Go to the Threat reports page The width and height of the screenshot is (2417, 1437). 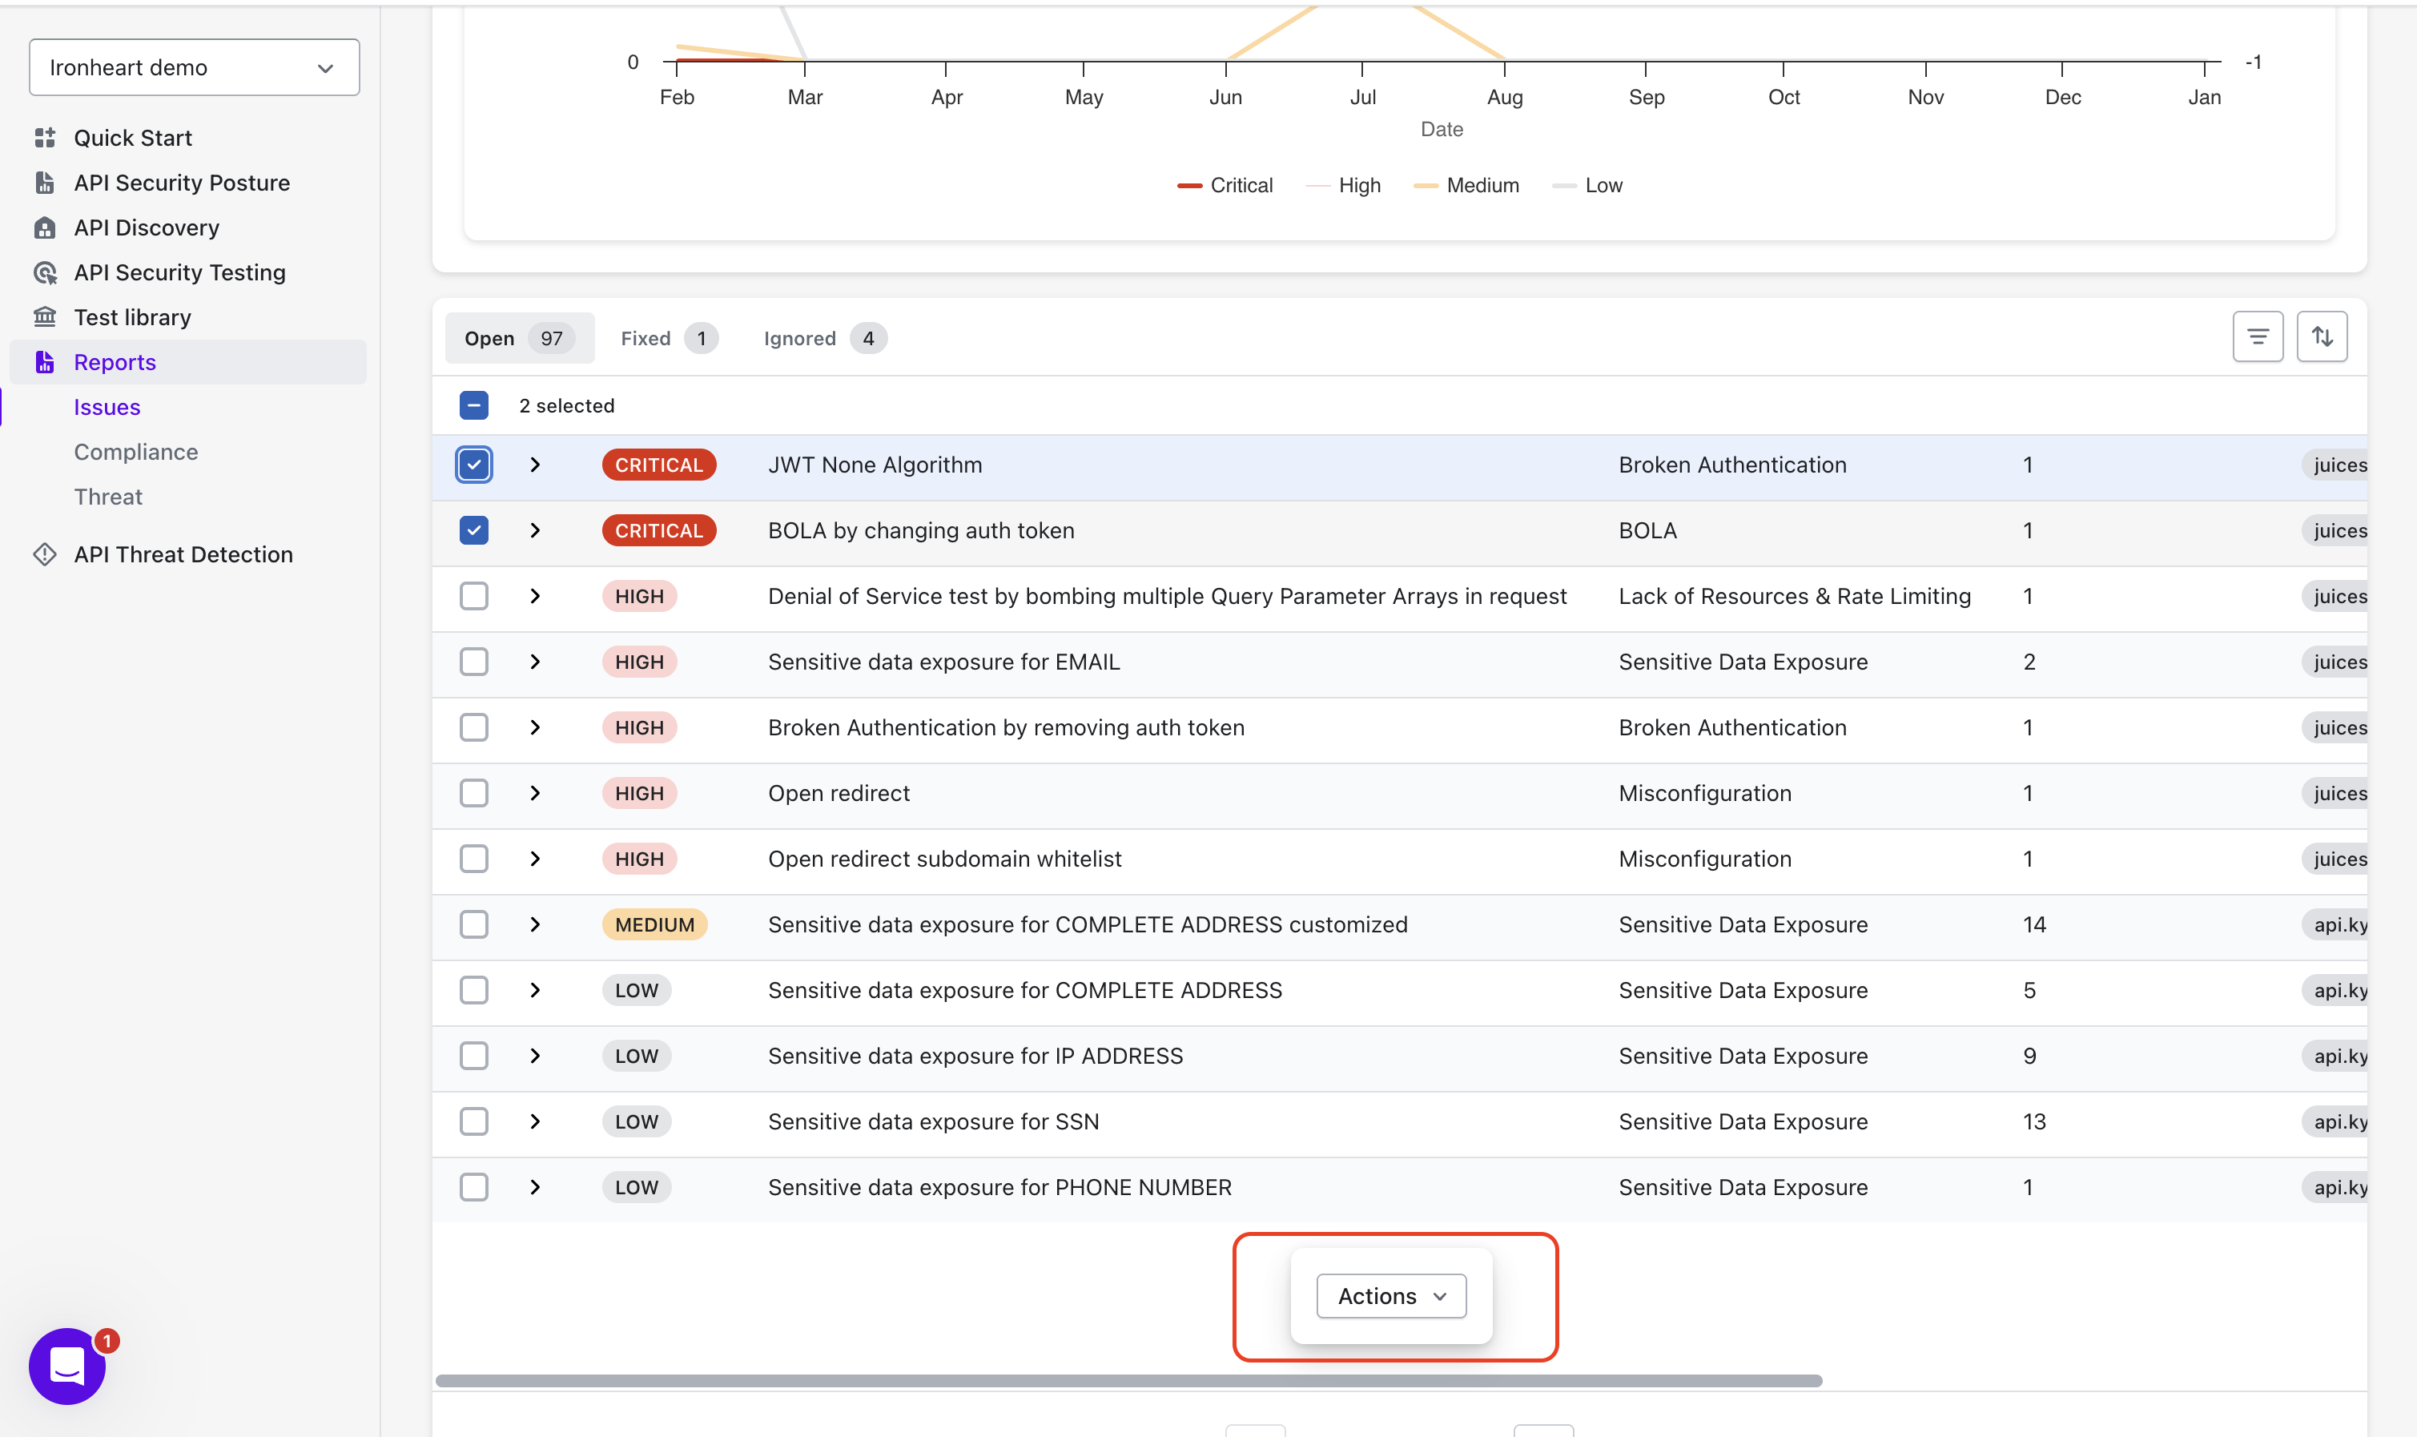point(107,497)
